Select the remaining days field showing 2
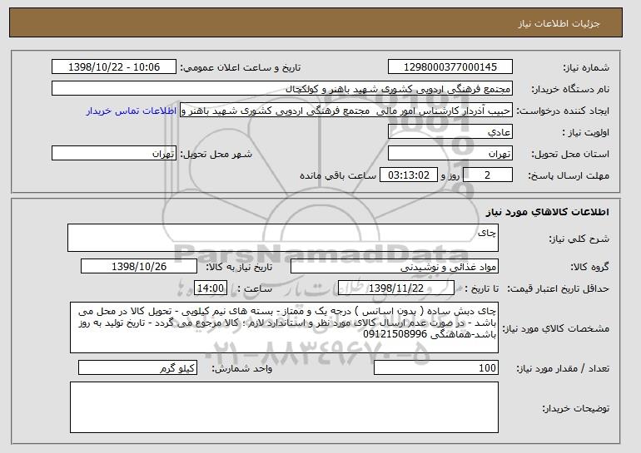This screenshot has height=453, width=641. tap(487, 175)
